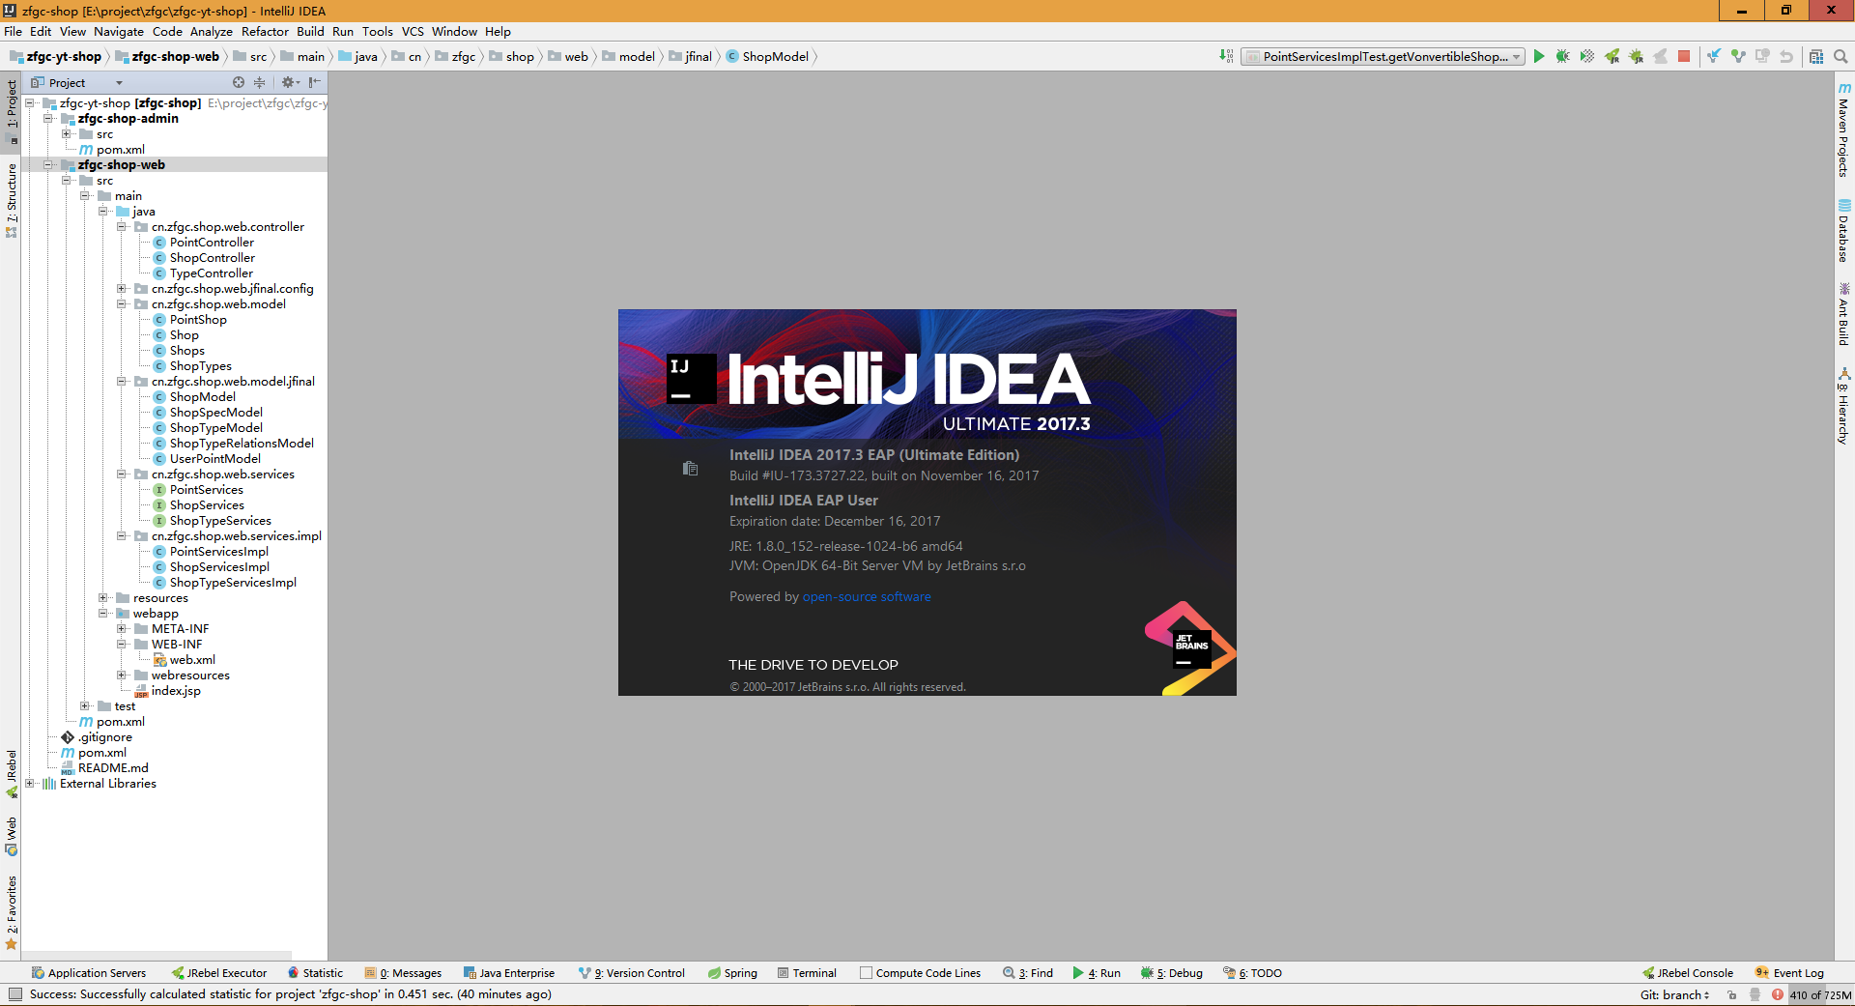Start debugging with the Debug bug icon
This screenshot has width=1855, height=1006.
[x=1563, y=56]
